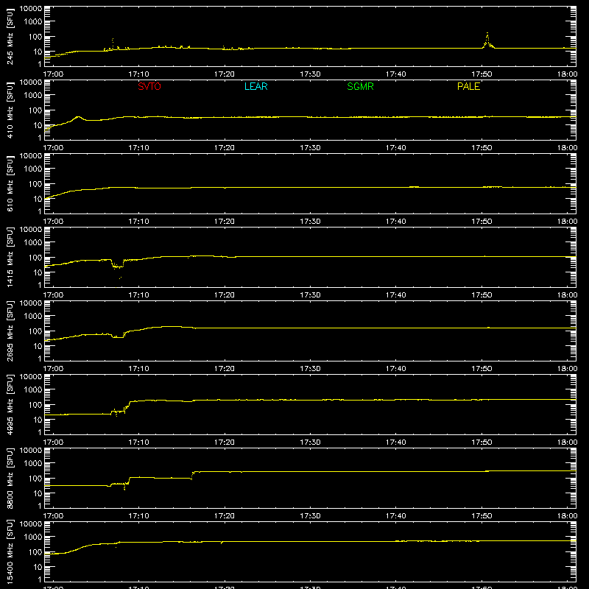
Task: Click the 17:50 time label under 1415 MHz plot
Action: 482,295
